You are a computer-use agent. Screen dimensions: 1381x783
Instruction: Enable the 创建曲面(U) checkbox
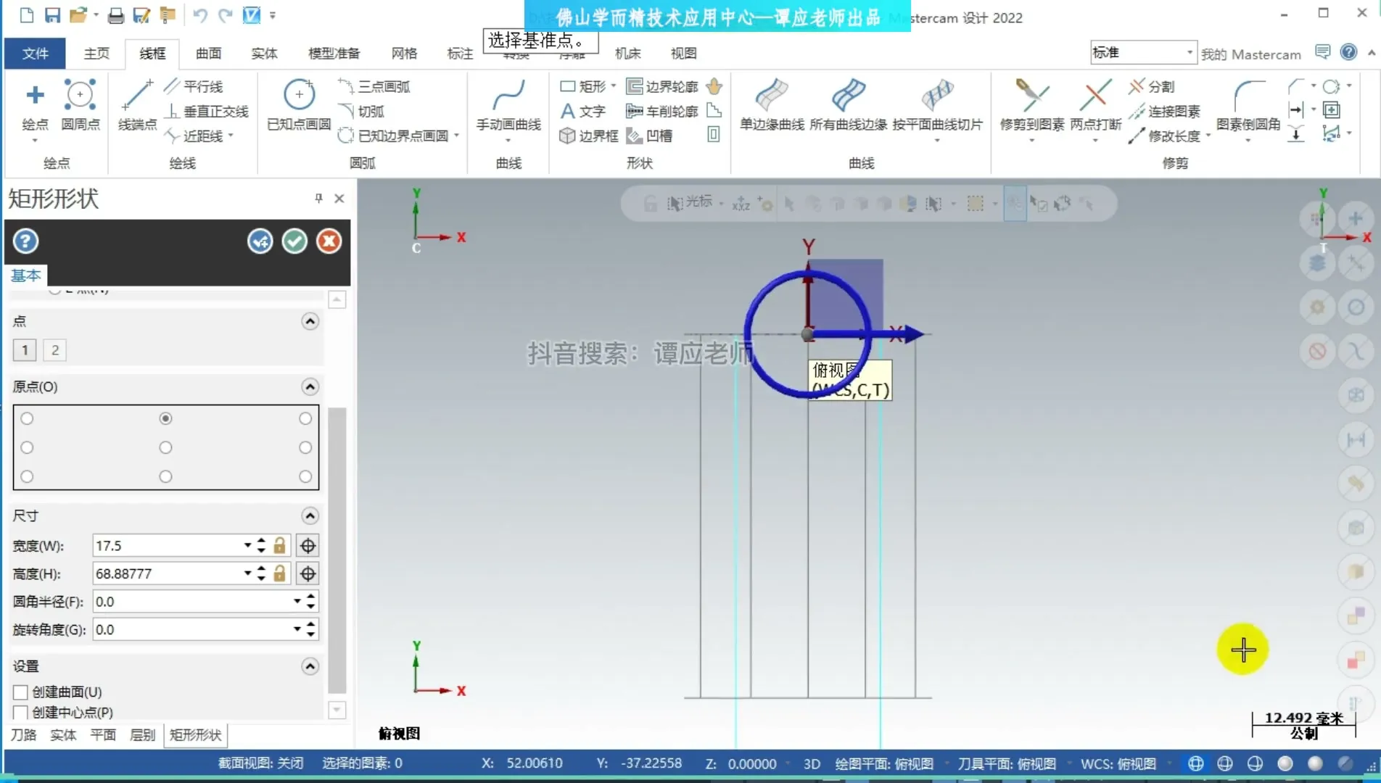pos(20,692)
